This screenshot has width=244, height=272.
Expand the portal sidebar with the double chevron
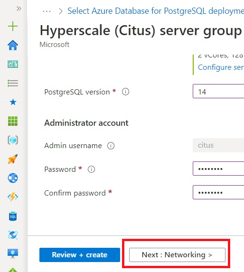coord(19,9)
